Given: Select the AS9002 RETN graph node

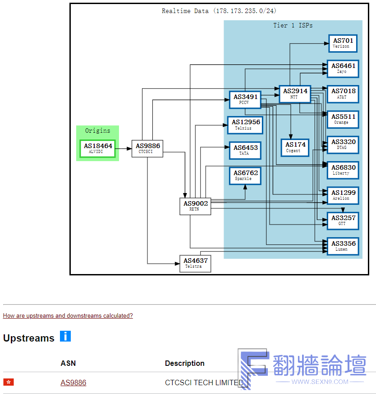Looking at the screenshot, I should [x=195, y=207].
